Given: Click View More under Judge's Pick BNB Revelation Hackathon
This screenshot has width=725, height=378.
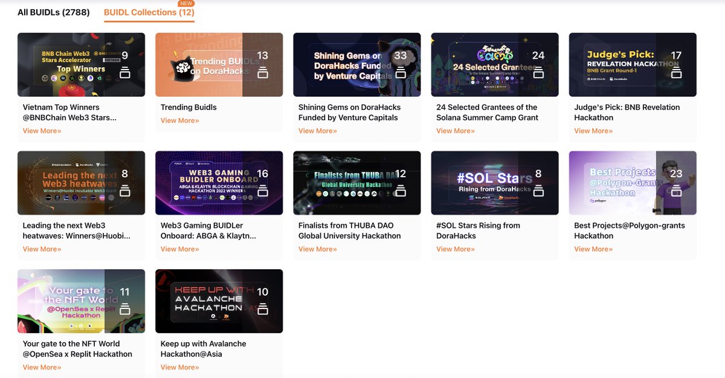Looking at the screenshot, I should pos(593,130).
